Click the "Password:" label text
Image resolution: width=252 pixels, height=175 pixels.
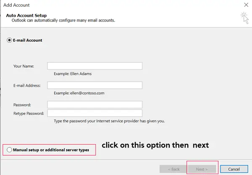click(22, 105)
